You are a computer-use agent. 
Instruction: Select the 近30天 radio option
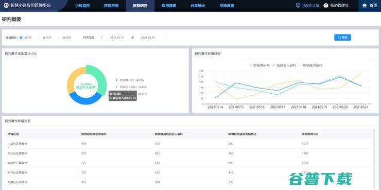tap(64, 38)
